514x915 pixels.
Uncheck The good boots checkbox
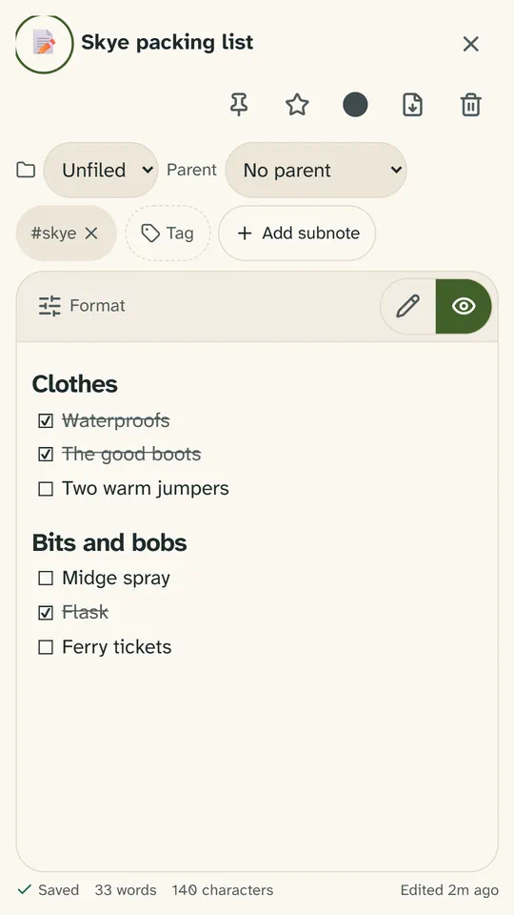coord(46,454)
